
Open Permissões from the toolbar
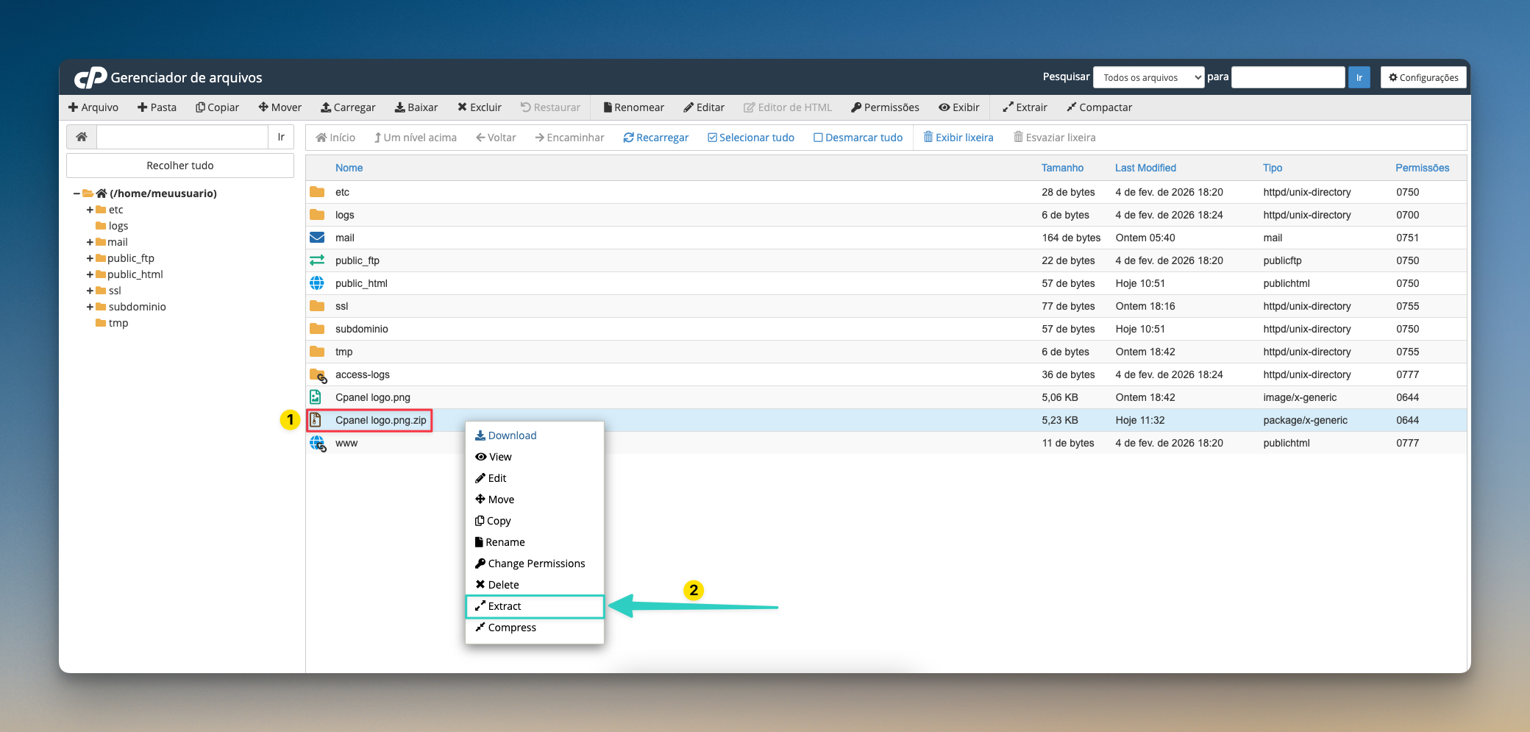[885, 107]
